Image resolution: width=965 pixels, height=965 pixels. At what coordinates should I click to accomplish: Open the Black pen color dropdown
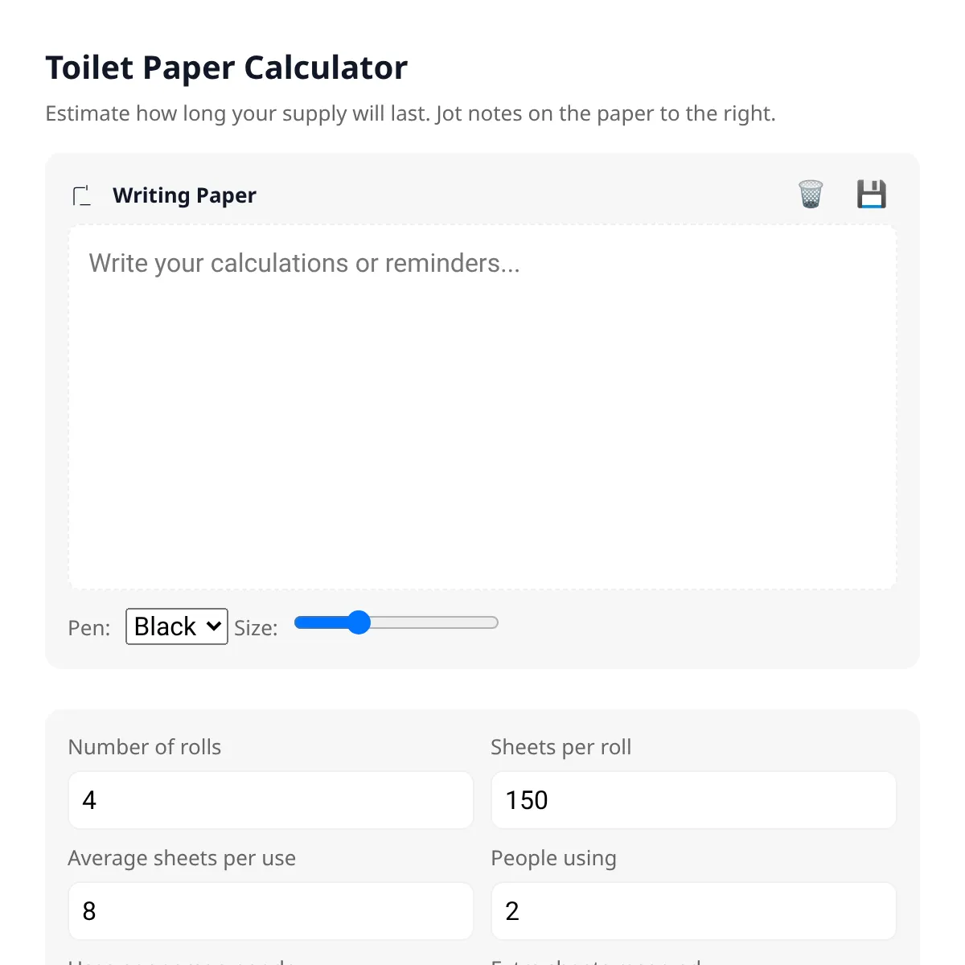click(x=177, y=626)
